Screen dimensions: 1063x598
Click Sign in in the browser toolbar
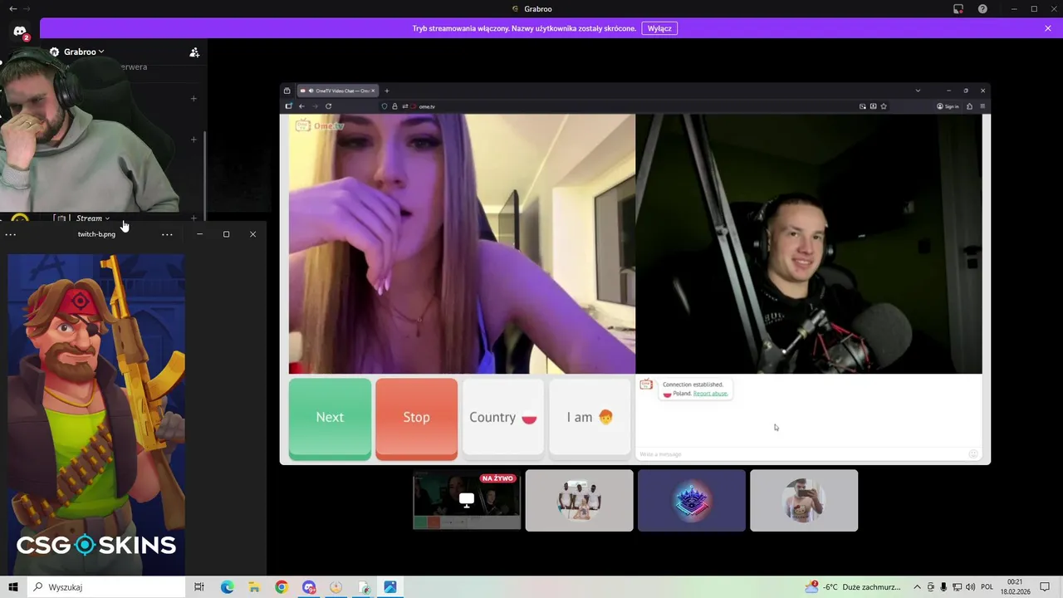click(948, 106)
